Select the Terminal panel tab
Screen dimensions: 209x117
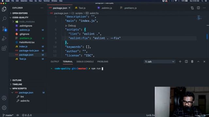pyautogui.click(x=68, y=61)
